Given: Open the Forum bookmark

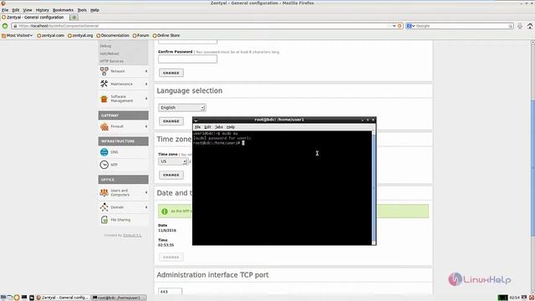Looking at the screenshot, I should 141,35.
